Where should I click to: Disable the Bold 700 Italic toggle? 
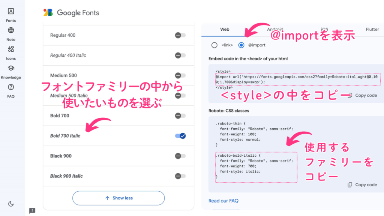click(x=180, y=136)
